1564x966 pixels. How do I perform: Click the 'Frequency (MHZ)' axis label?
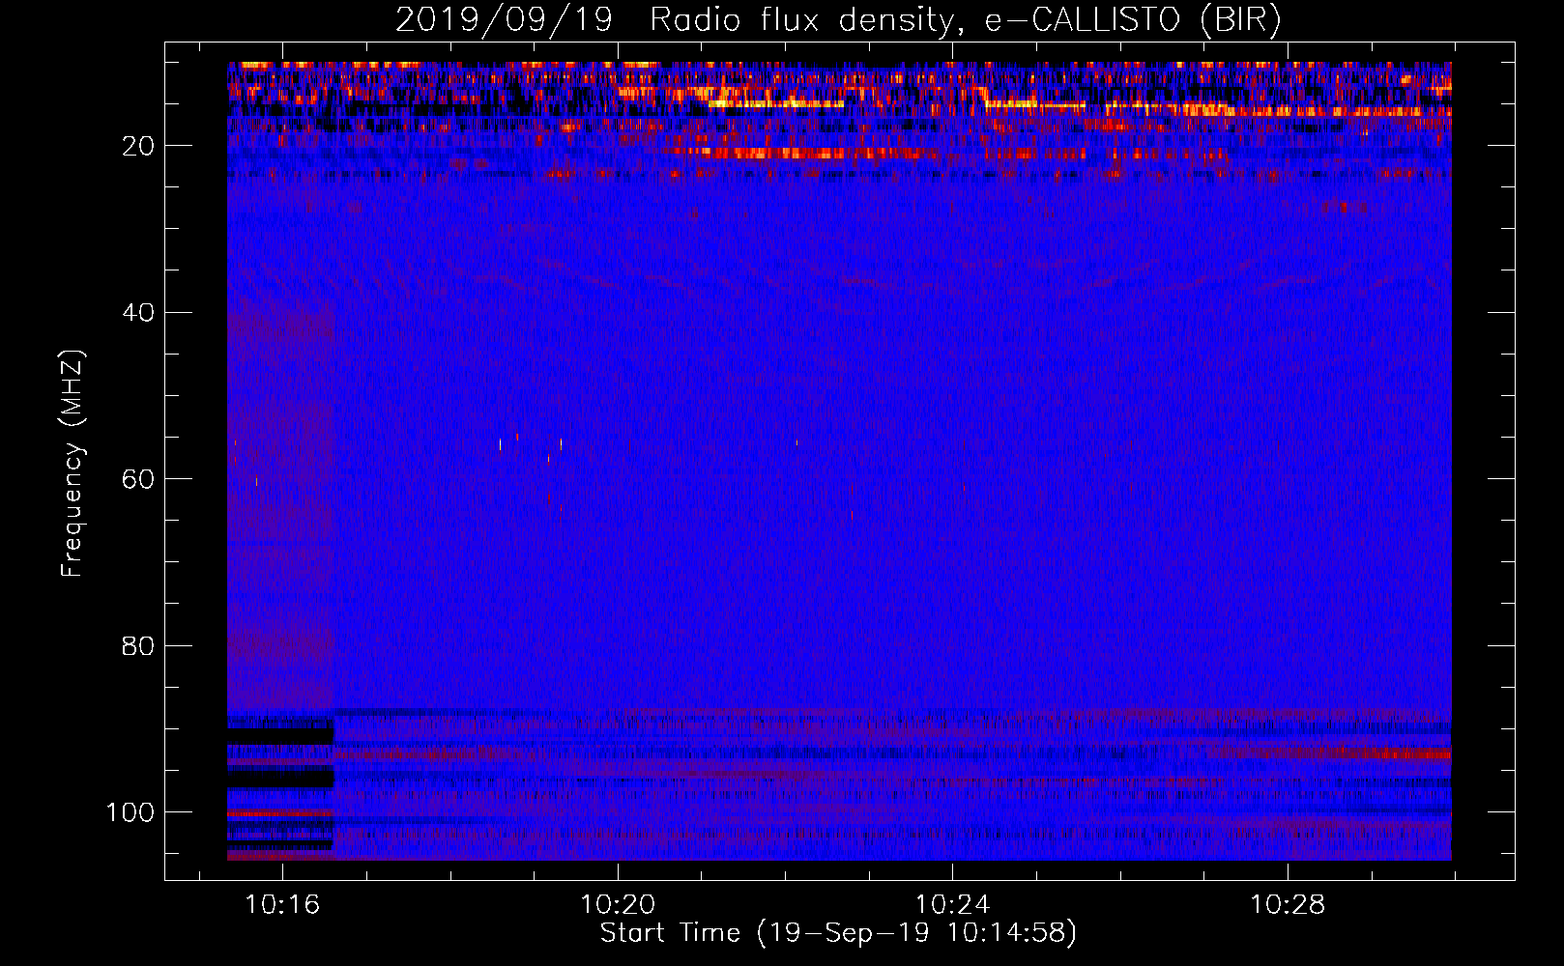(73, 464)
